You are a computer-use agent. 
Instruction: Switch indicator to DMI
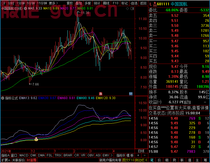[33, 155]
